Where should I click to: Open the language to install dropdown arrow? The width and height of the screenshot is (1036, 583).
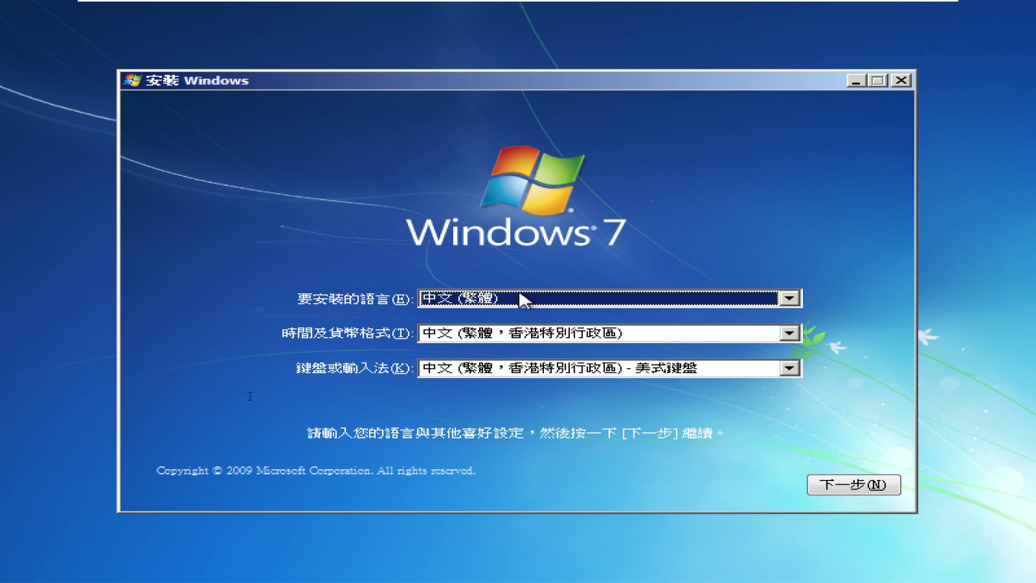(x=789, y=298)
